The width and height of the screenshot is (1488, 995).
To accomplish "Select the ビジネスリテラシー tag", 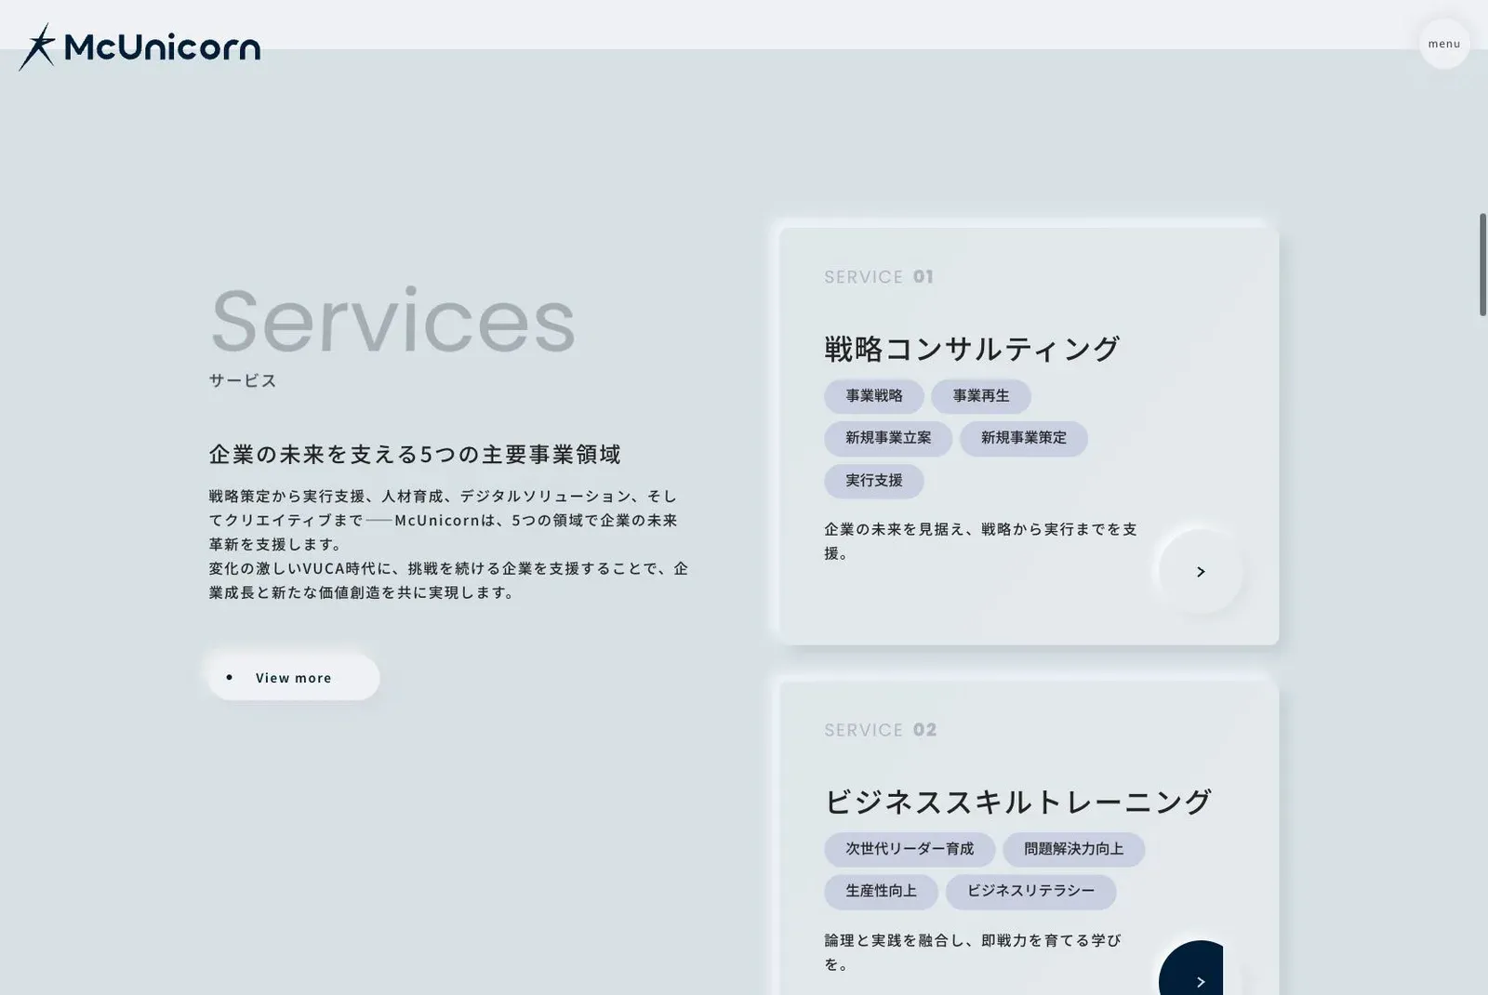I will pyautogui.click(x=1031, y=891).
